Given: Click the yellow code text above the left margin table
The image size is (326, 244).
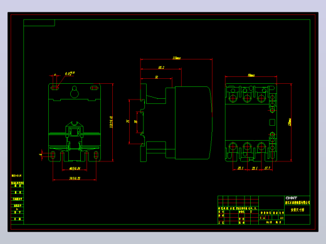Looking at the screenshot, I should 16,176.
